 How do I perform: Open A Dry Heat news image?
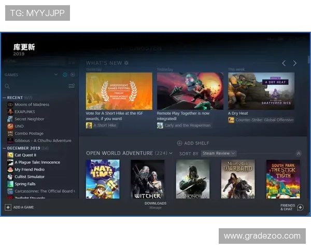pyautogui.click(x=261, y=91)
